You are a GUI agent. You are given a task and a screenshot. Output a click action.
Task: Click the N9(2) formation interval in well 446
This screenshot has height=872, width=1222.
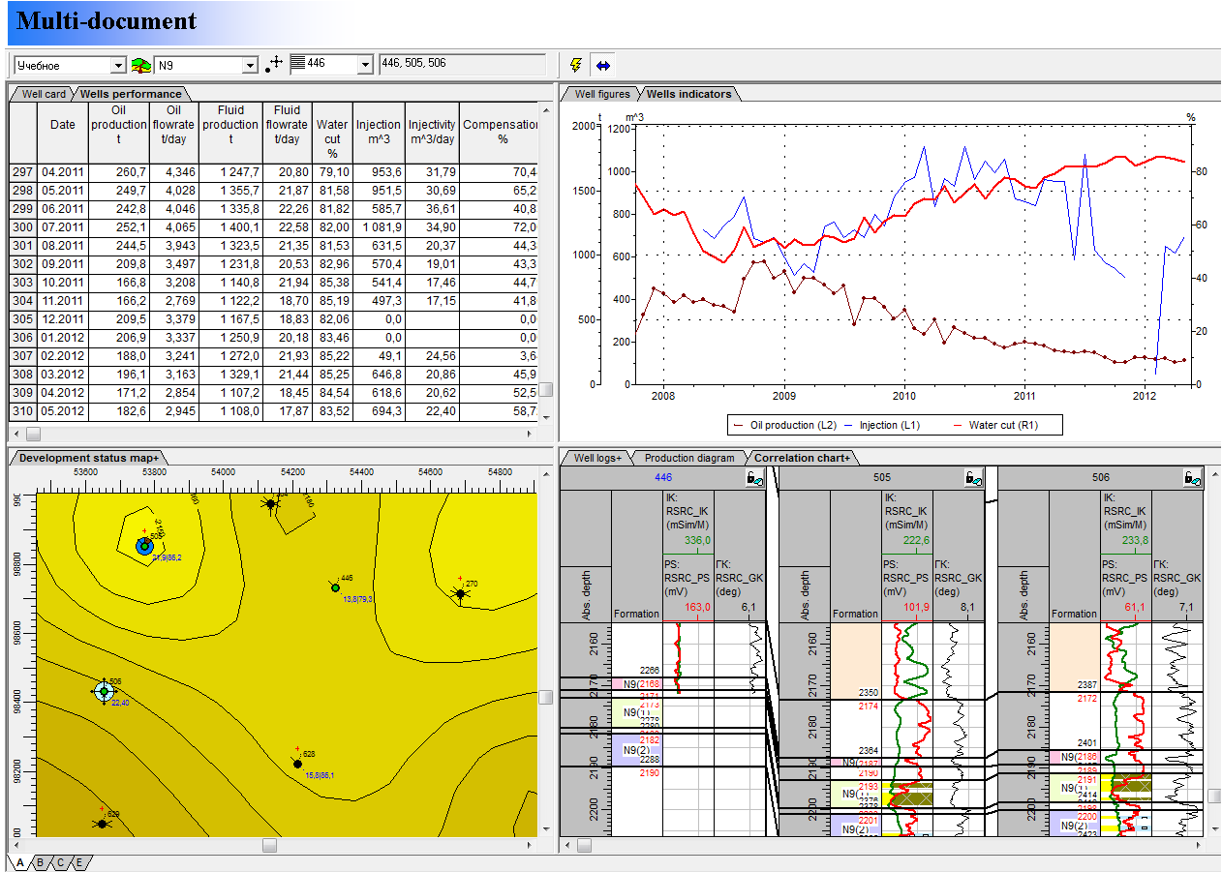[635, 750]
